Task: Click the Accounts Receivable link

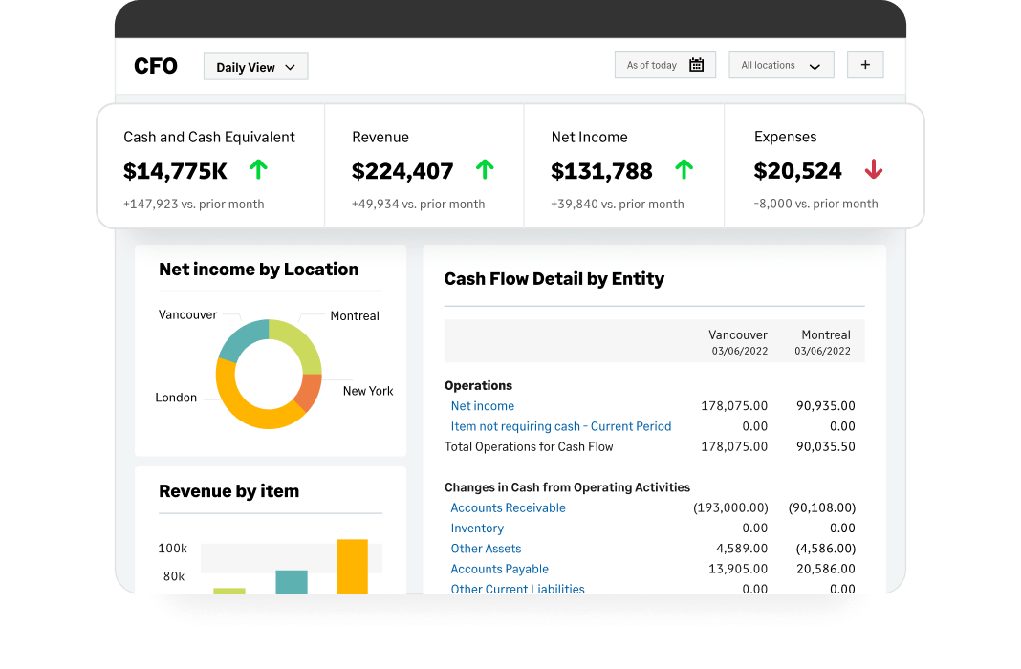Action: click(x=508, y=507)
